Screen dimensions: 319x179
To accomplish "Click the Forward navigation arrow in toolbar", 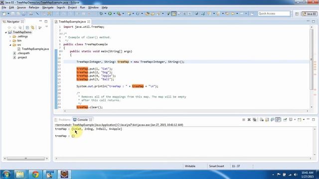I will (242, 13).
